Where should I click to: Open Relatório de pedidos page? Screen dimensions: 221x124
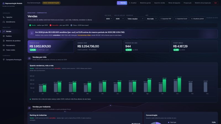click(12, 41)
